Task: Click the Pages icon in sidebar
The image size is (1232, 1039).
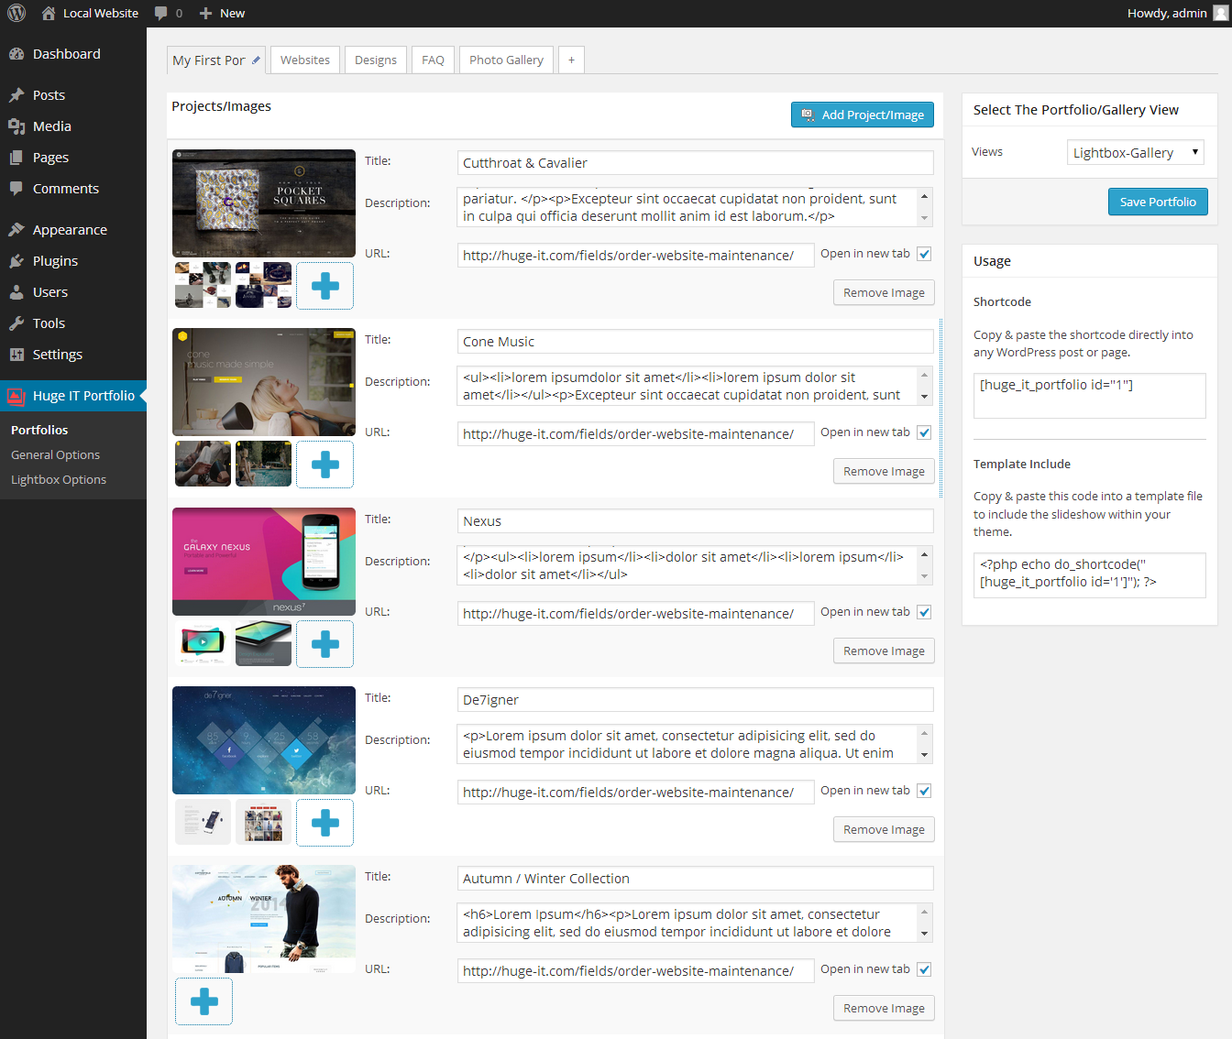Action: pos(16,158)
